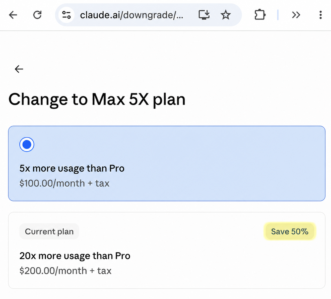Click the $100.00/month + tax text

[x=64, y=183]
